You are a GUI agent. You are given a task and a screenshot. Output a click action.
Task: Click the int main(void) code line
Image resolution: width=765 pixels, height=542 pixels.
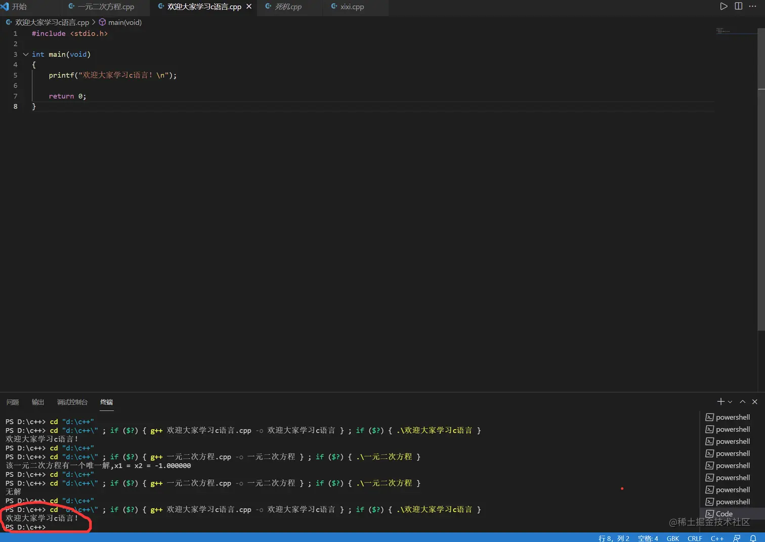pos(61,55)
